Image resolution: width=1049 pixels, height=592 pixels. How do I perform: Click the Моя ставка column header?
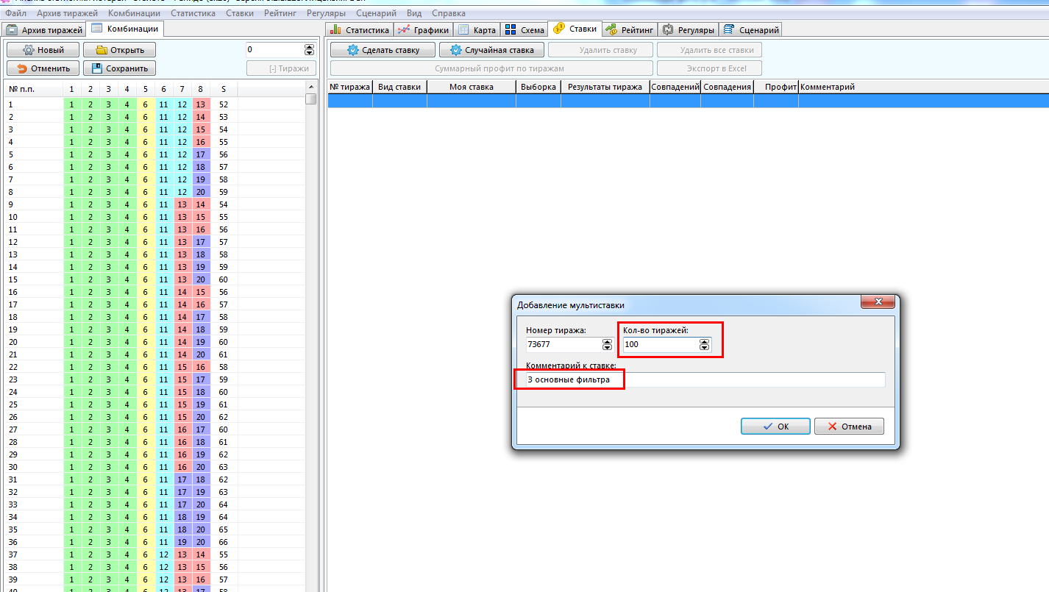[472, 87]
